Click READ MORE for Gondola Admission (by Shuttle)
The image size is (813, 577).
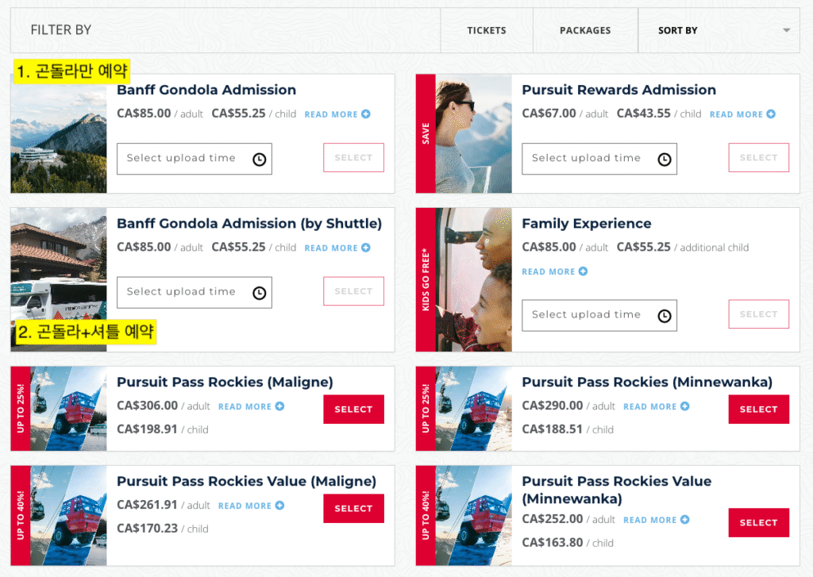[x=331, y=248]
